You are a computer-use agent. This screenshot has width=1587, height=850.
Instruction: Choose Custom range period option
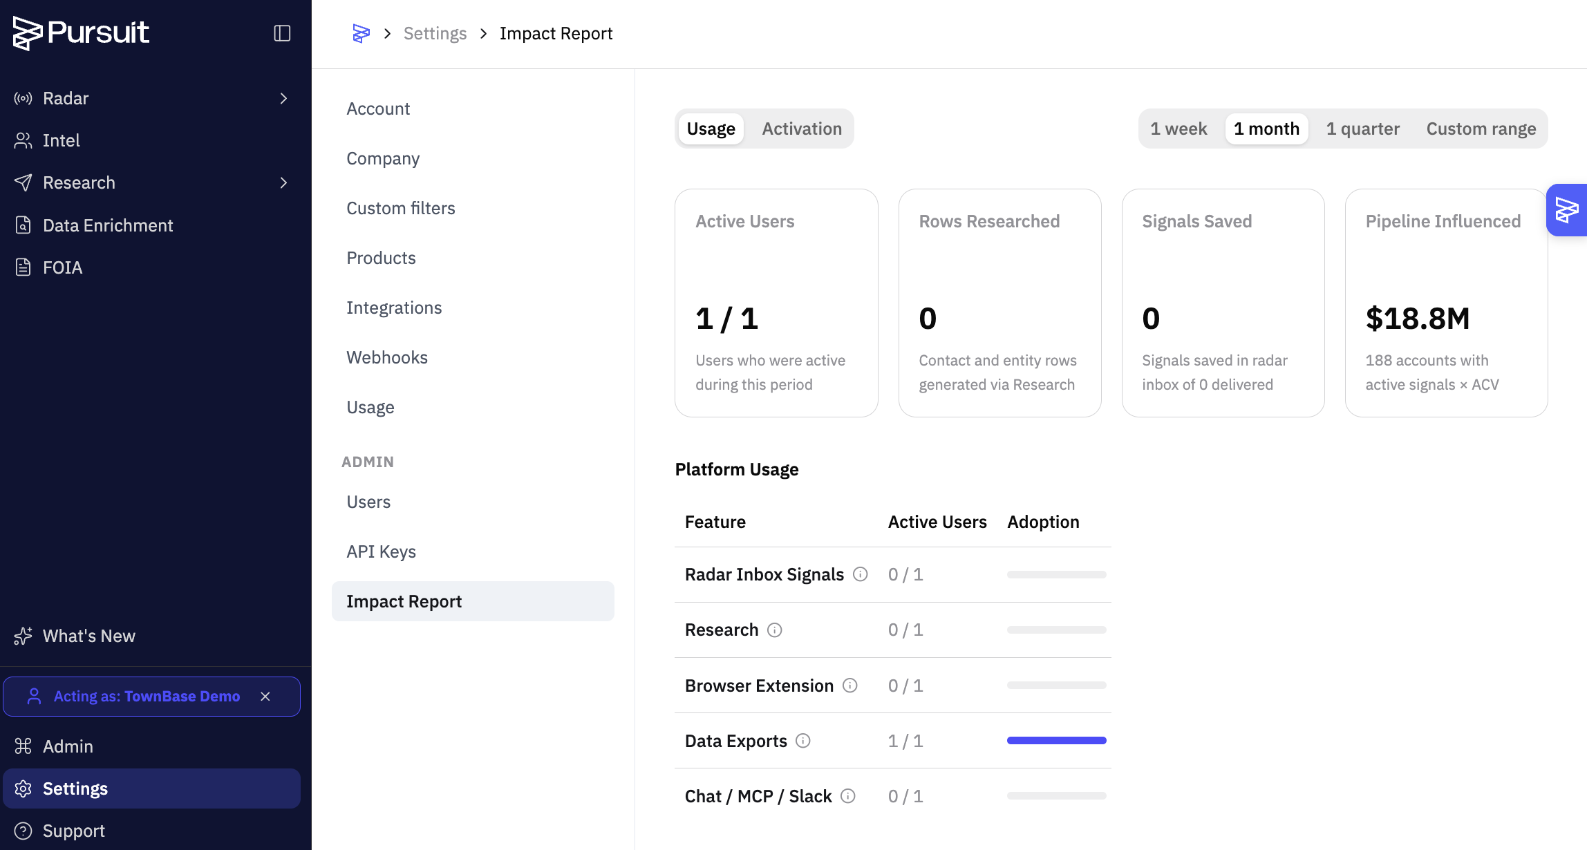[x=1481, y=129]
